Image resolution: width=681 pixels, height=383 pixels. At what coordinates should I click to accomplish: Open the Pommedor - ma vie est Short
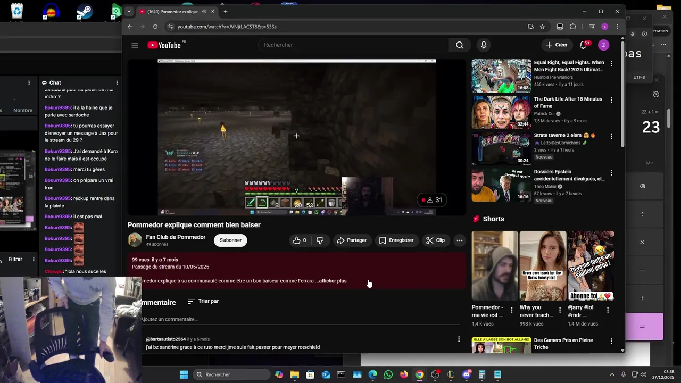(x=495, y=266)
